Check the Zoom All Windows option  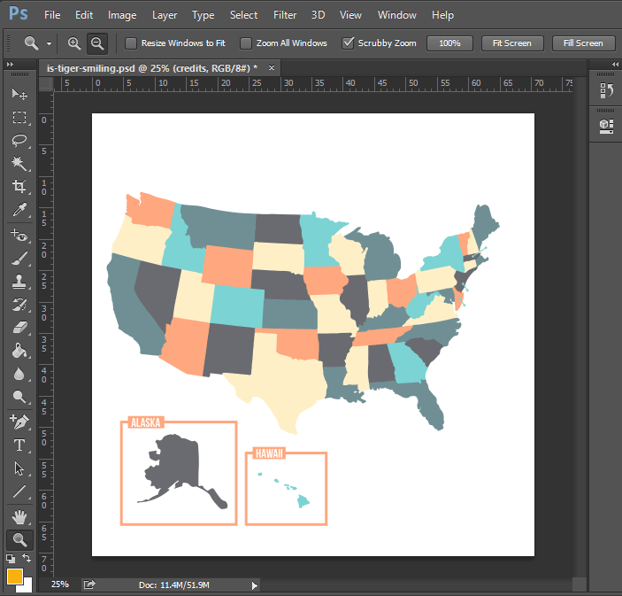(x=246, y=43)
